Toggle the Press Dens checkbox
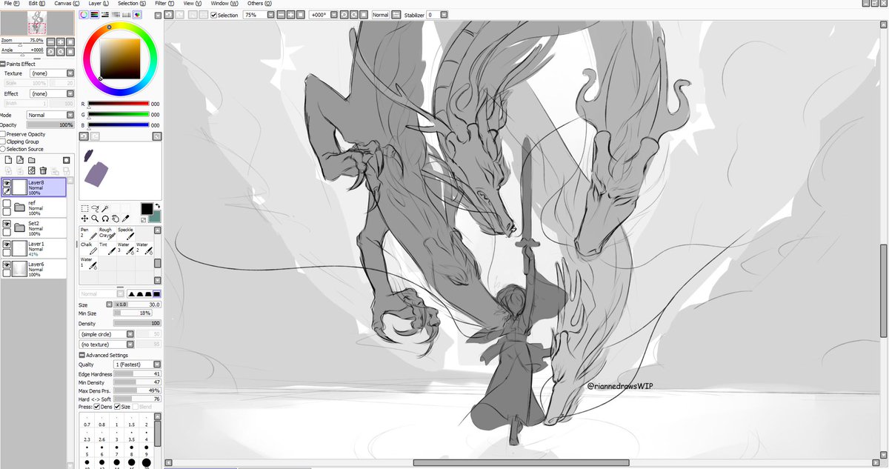This screenshot has width=889, height=469. [x=97, y=407]
